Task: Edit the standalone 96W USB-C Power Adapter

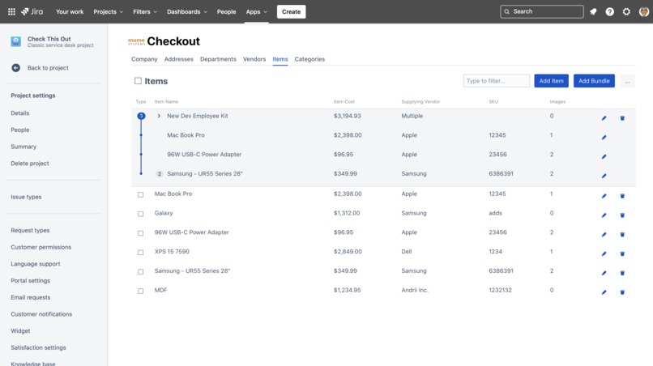Action: click(x=604, y=235)
